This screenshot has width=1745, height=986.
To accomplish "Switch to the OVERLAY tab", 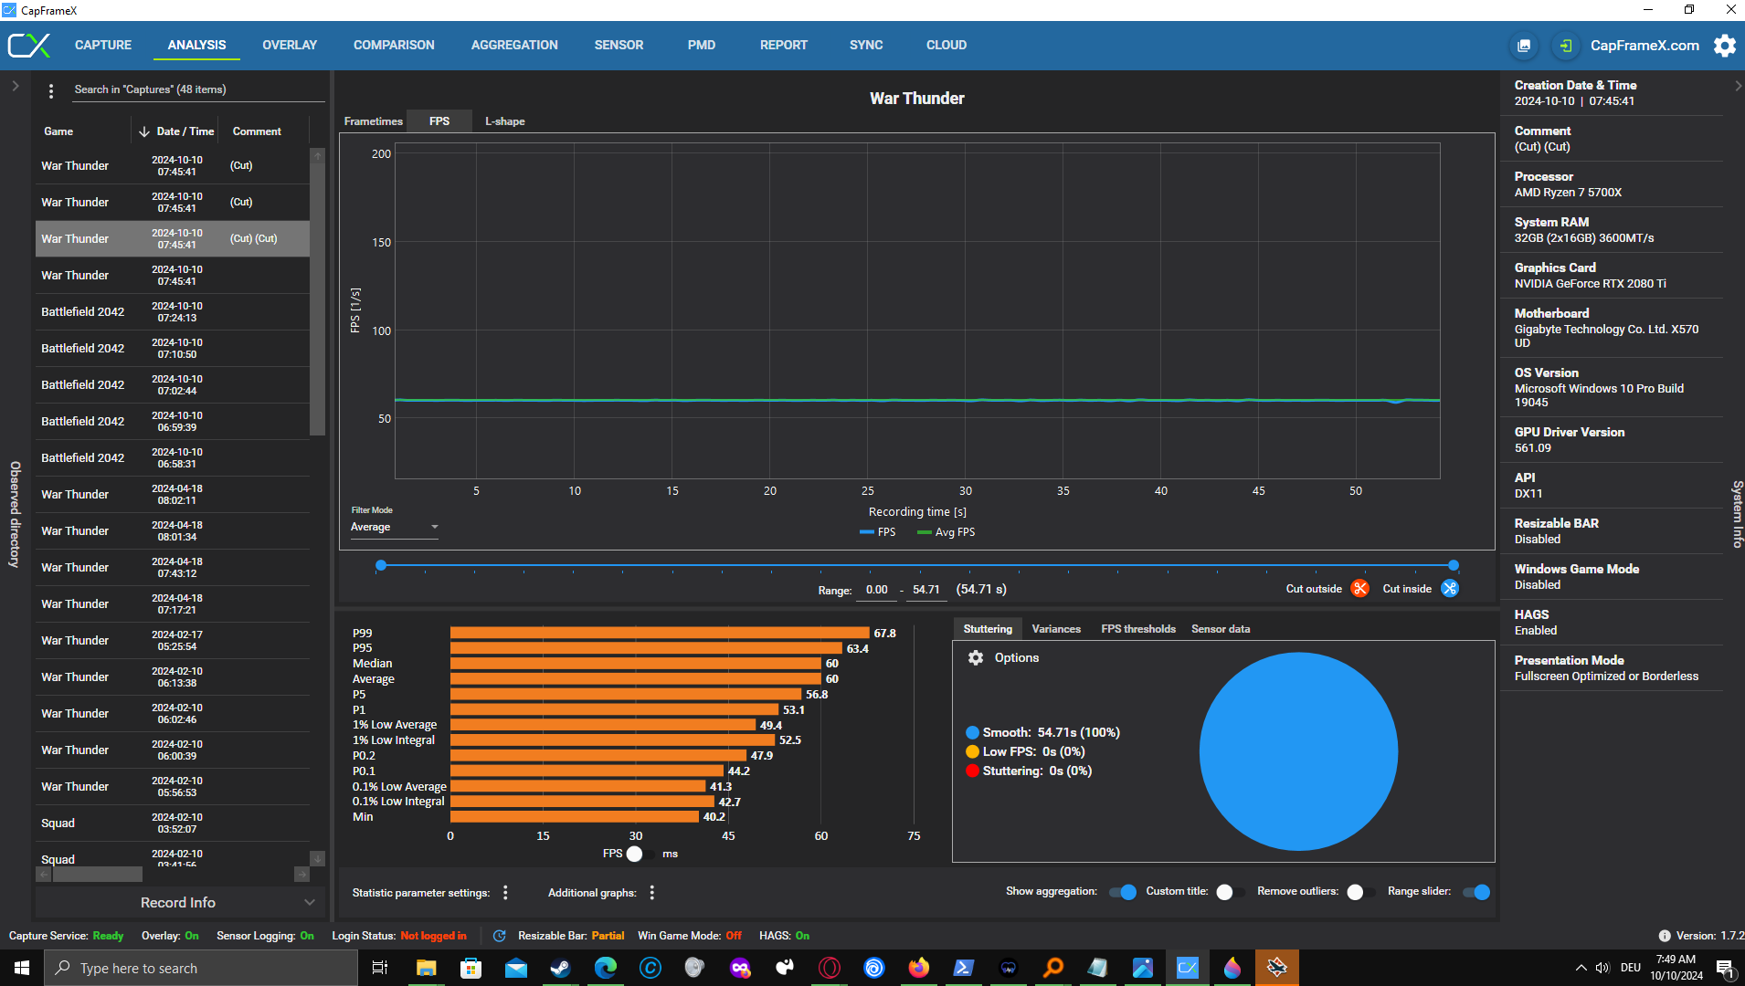I will [x=290, y=46].
